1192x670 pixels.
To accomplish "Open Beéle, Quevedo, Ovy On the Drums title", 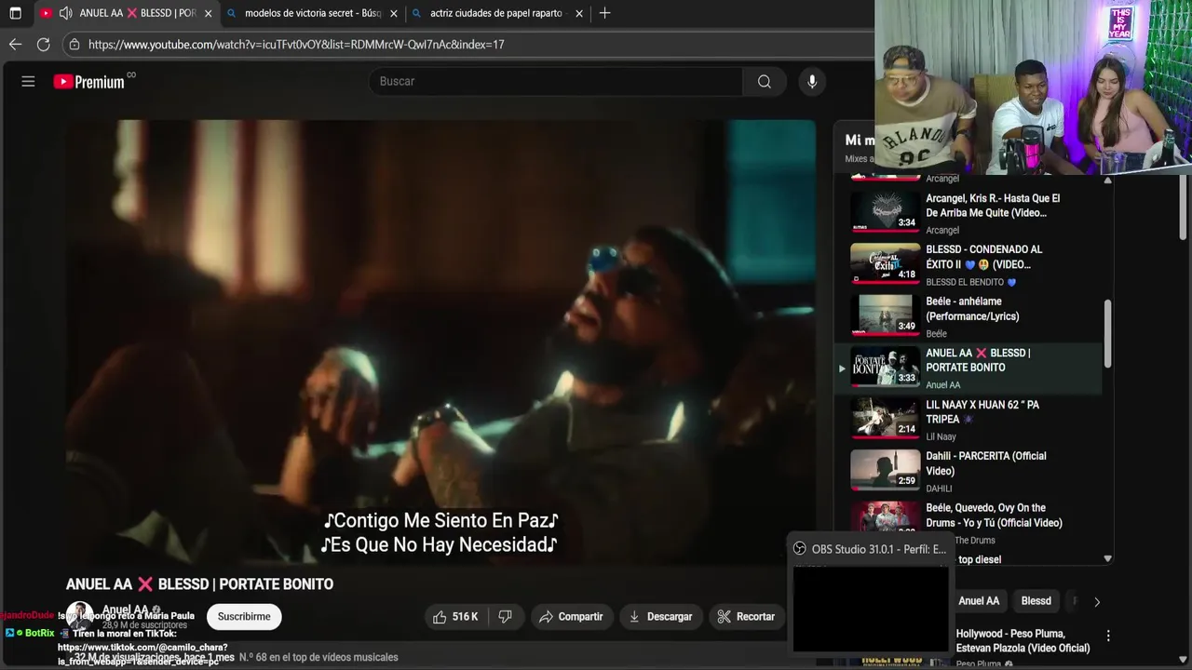I will (994, 516).
